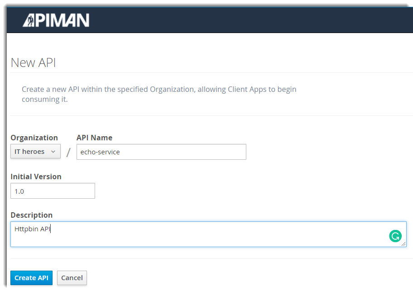Click the Description textarea resize handle

403,244
